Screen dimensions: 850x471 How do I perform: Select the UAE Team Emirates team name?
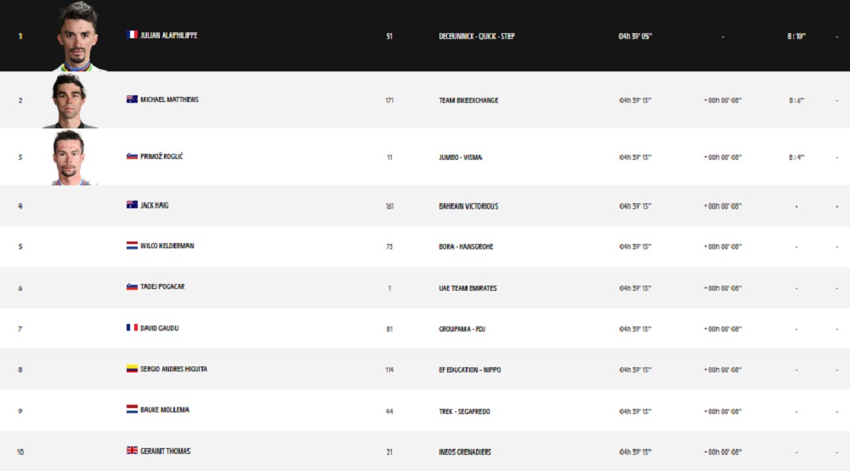467,288
